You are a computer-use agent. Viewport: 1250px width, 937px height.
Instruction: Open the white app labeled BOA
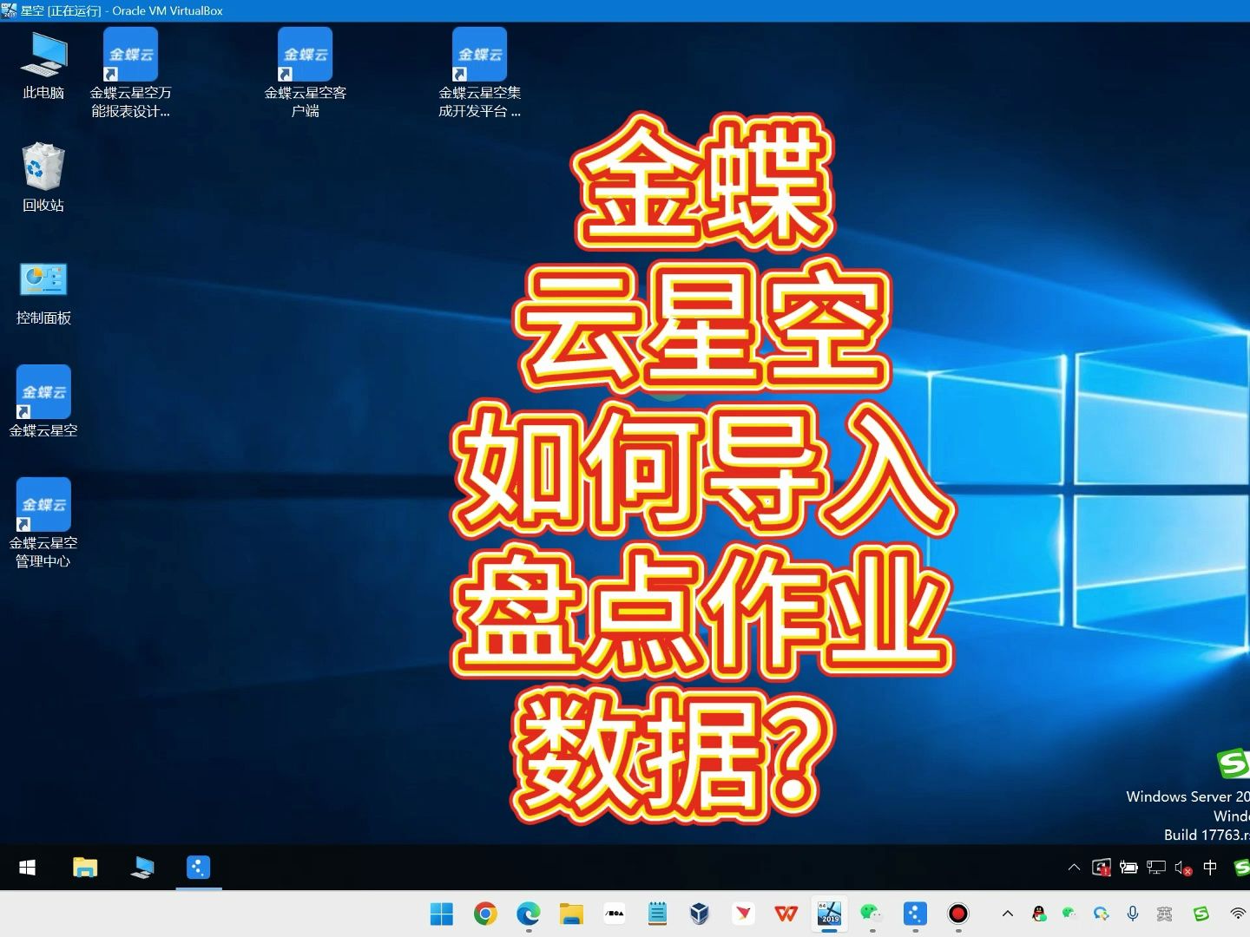pos(615,914)
